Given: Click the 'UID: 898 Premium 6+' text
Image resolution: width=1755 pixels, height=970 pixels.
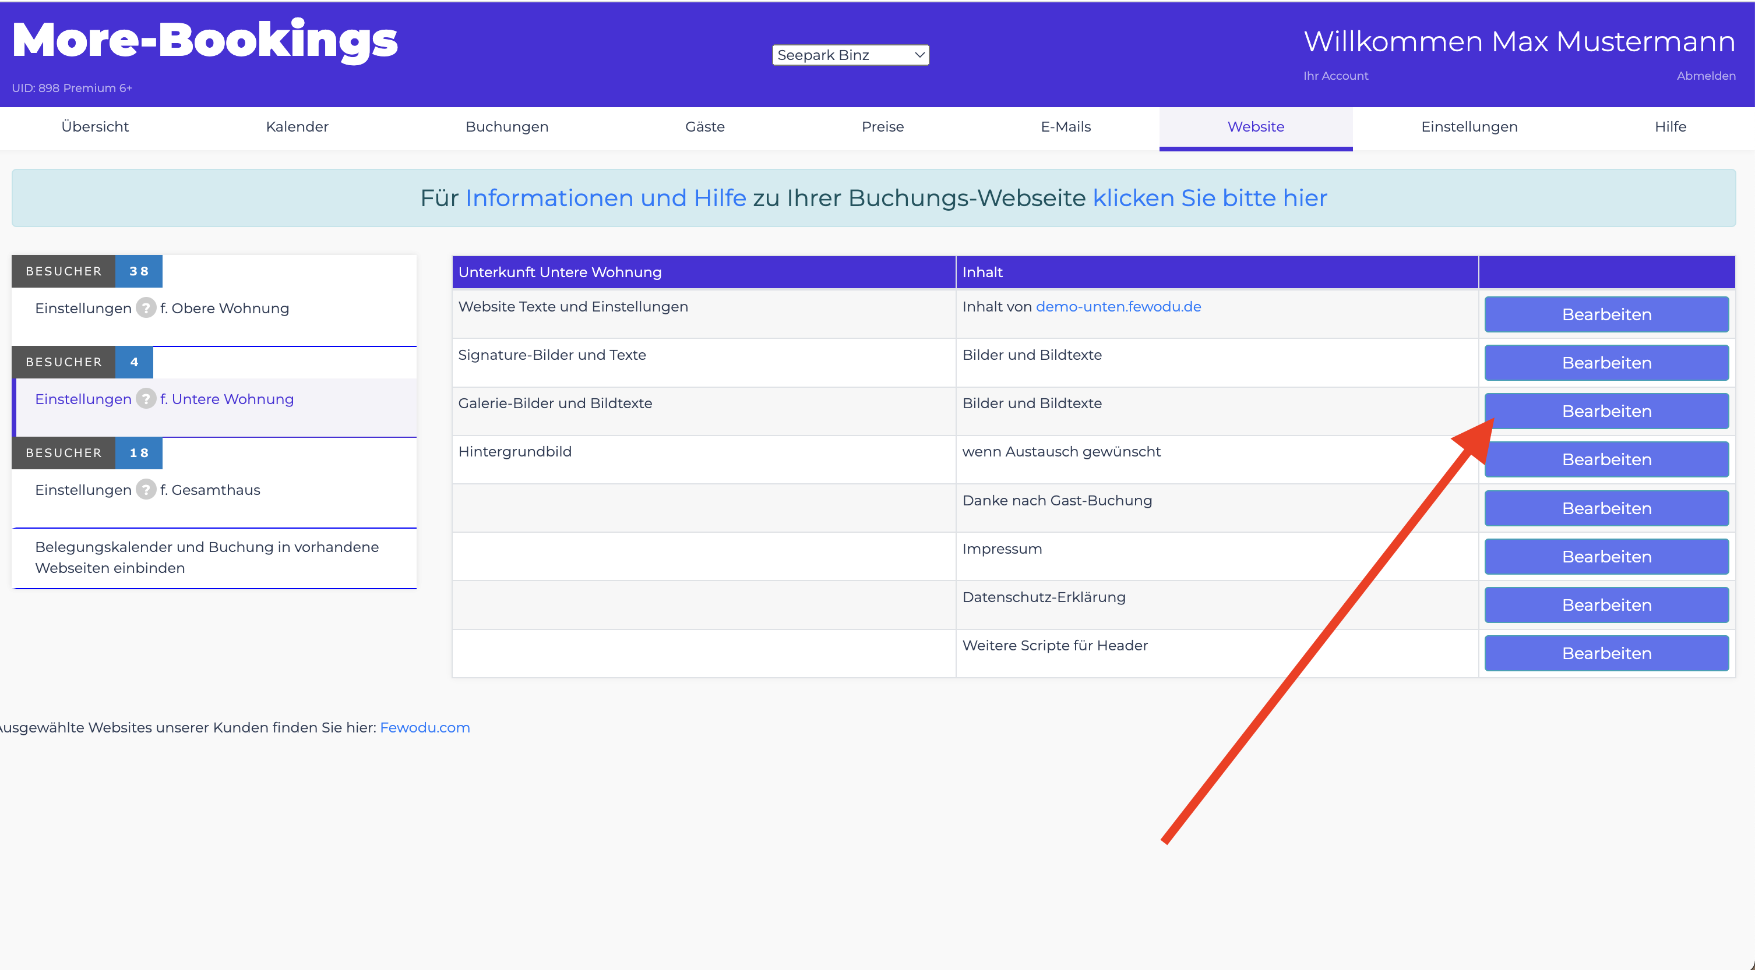Looking at the screenshot, I should point(72,88).
